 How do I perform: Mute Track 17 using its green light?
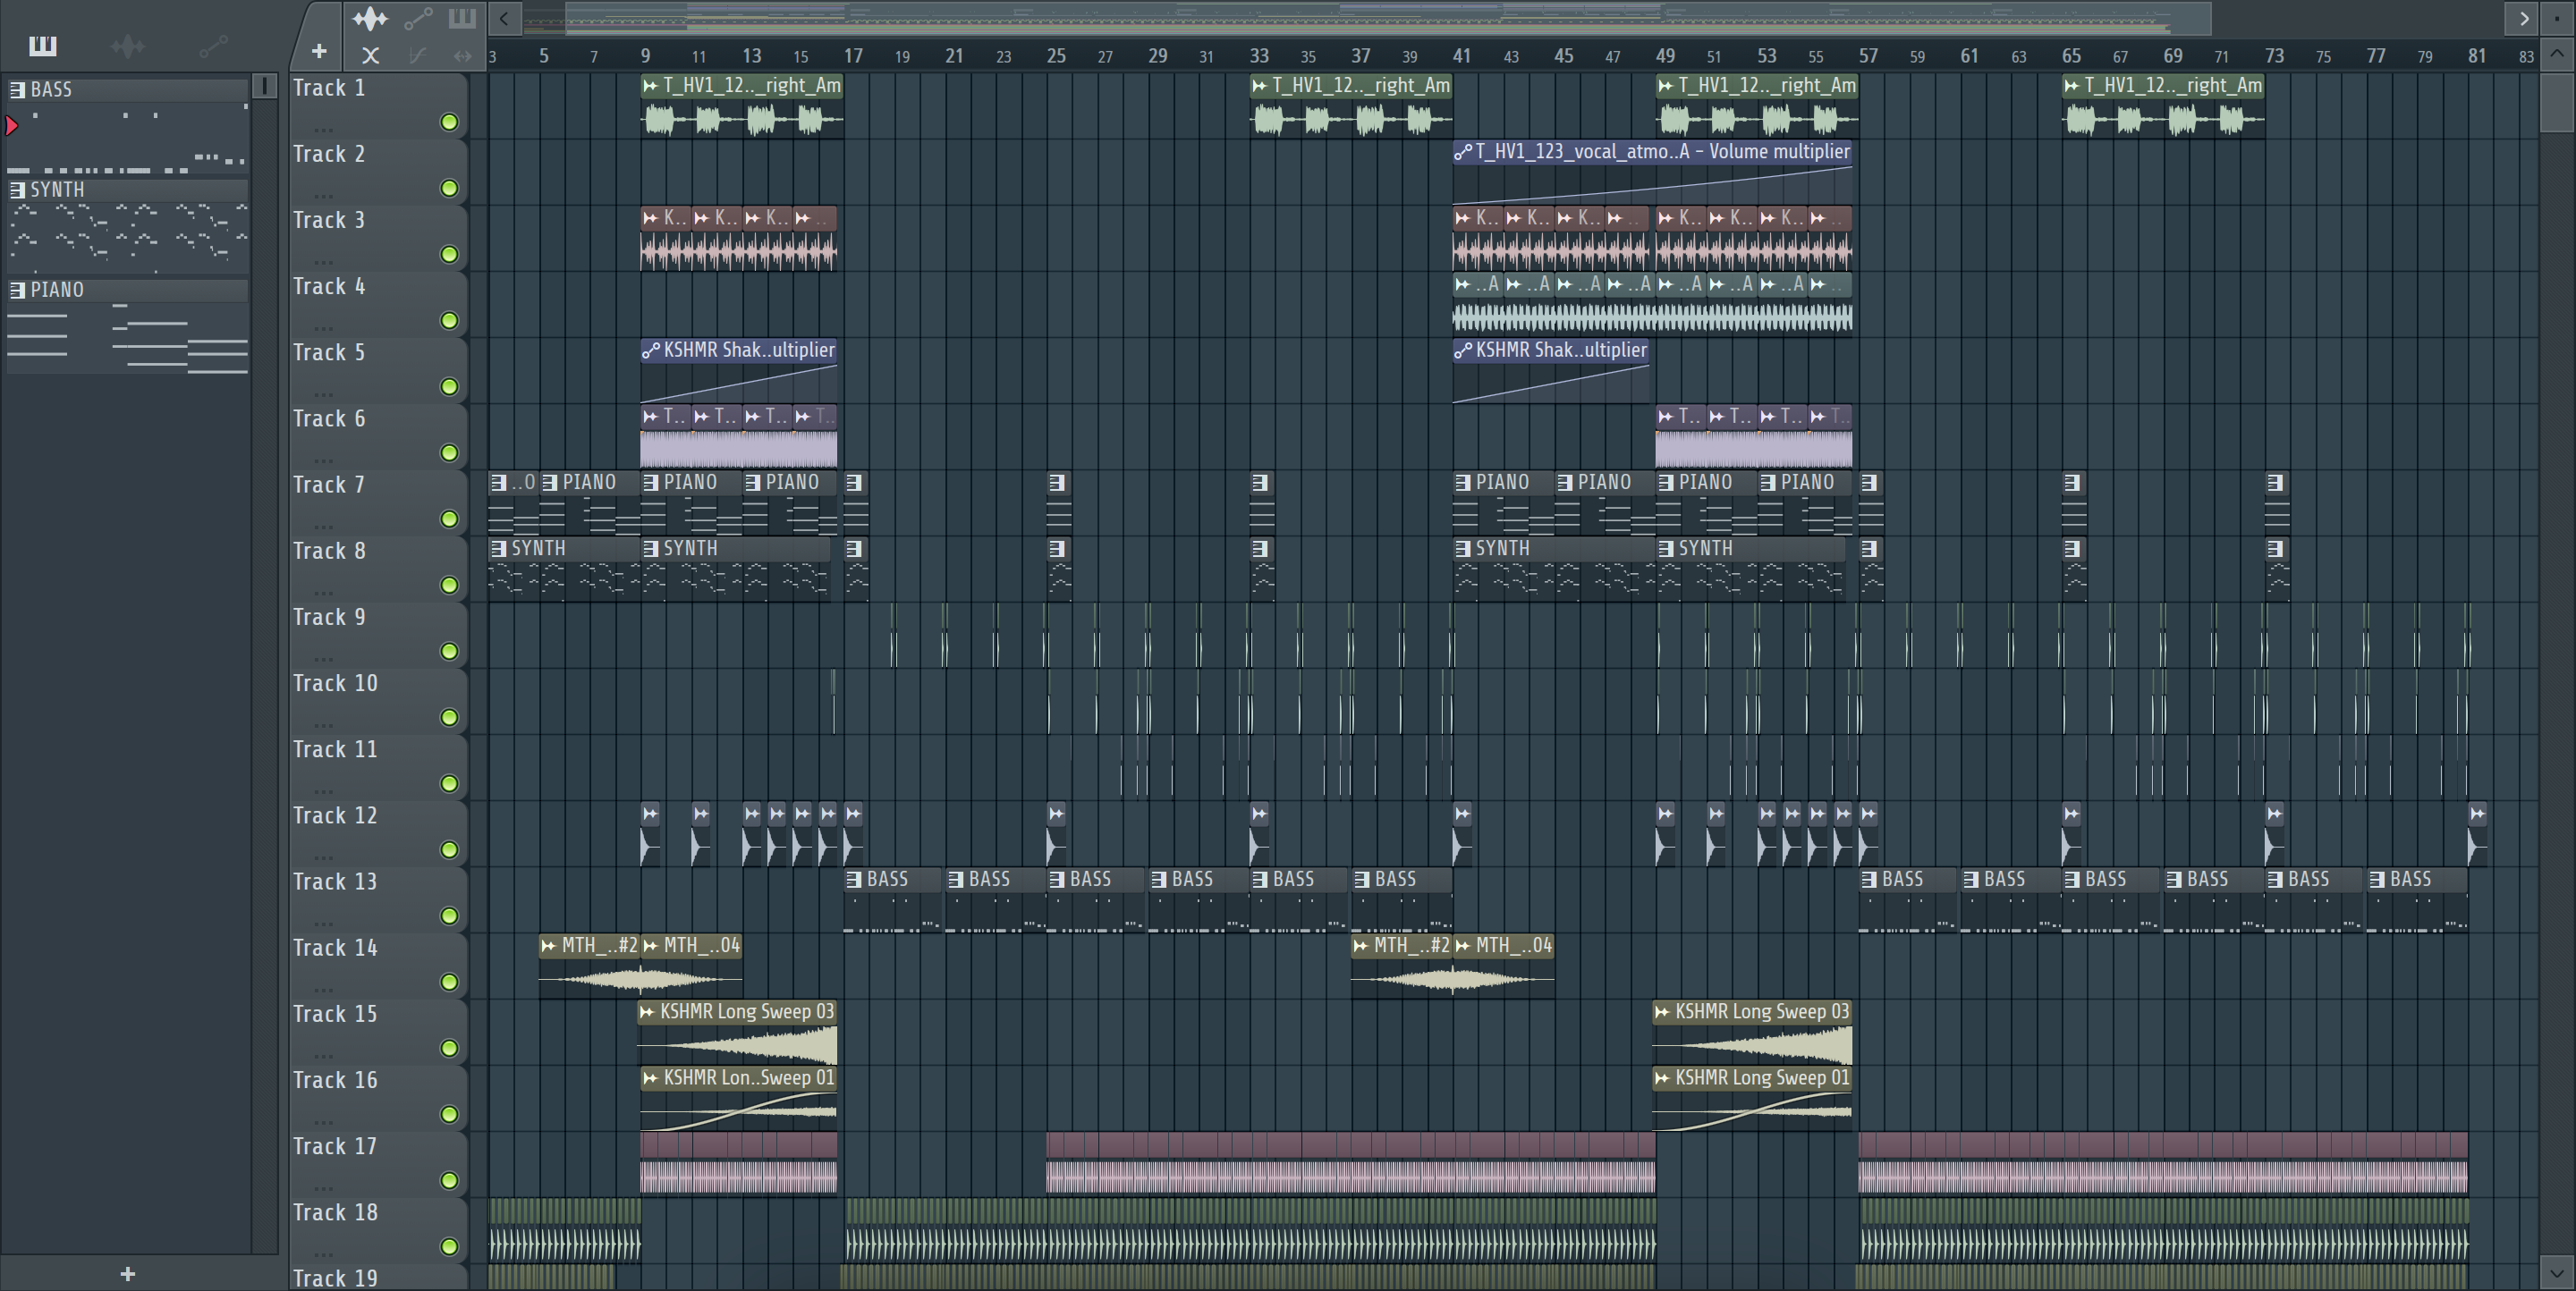point(450,1180)
